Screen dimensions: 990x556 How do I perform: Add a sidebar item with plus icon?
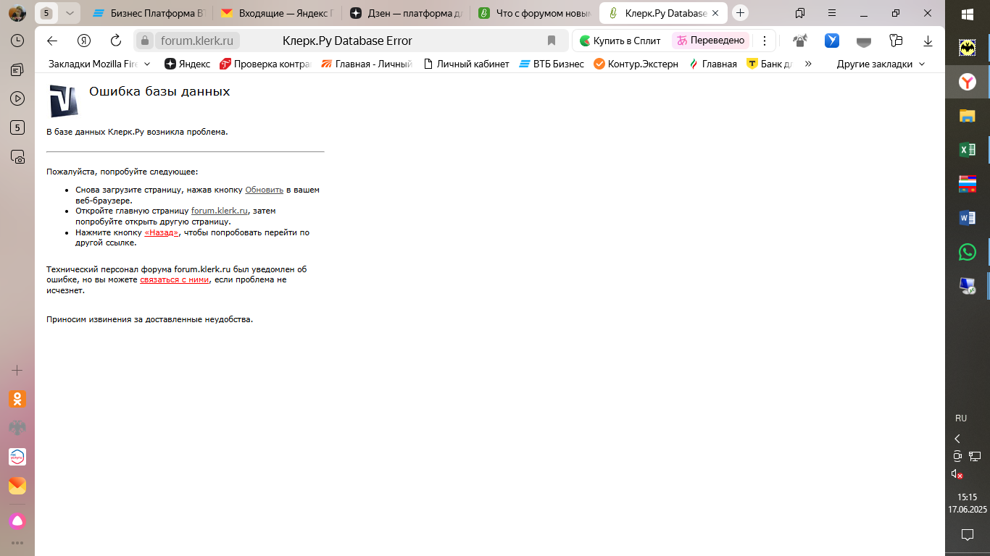point(17,370)
